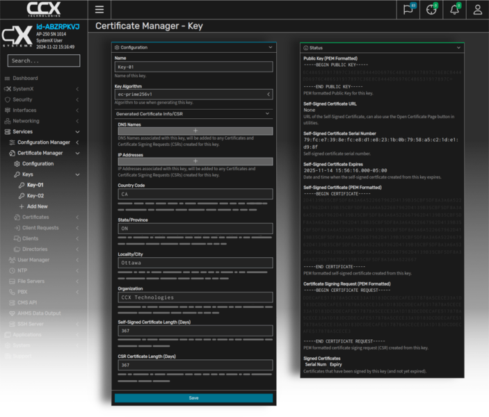The image size is (489, 417).
Task: Click the PBX phone icon
Action: (12, 292)
